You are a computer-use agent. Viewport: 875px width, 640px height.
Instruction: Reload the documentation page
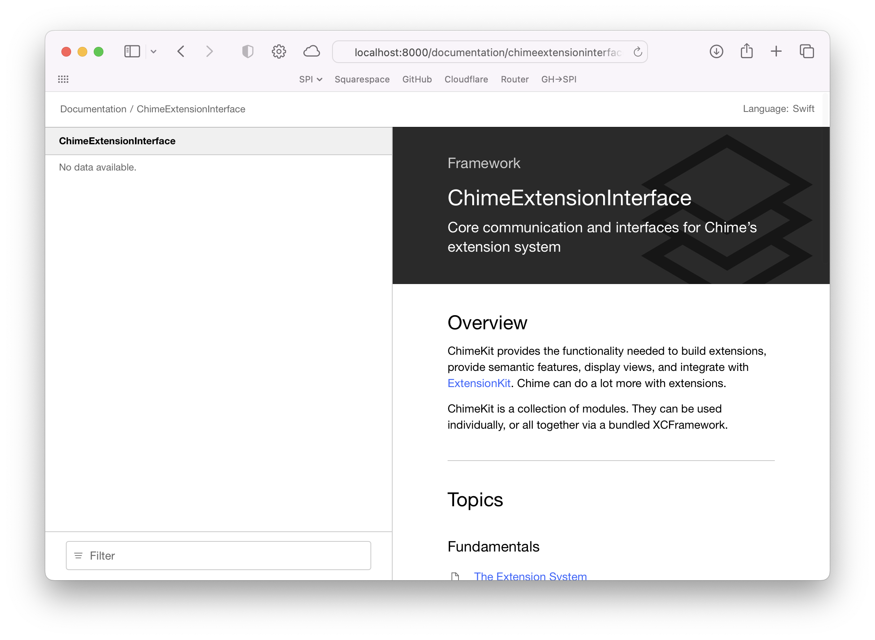637,52
